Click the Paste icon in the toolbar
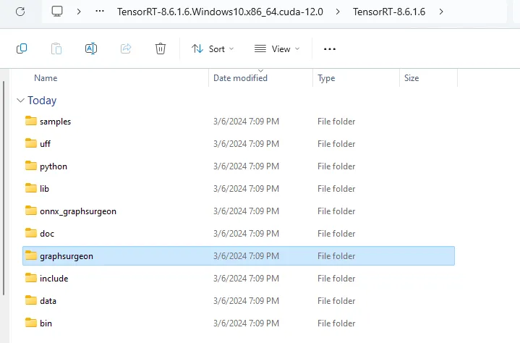 (56, 48)
